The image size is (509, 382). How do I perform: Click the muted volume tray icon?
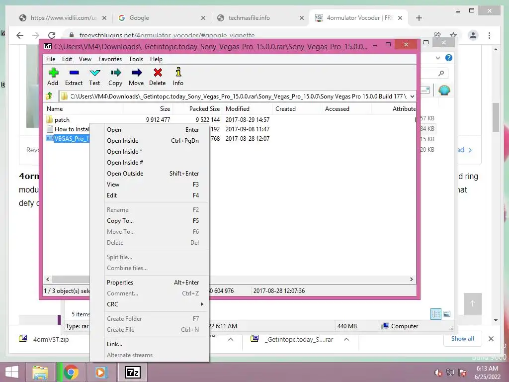(x=438, y=373)
